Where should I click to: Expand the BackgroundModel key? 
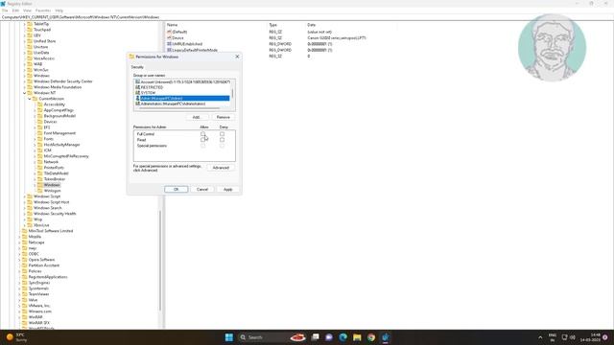(35, 116)
